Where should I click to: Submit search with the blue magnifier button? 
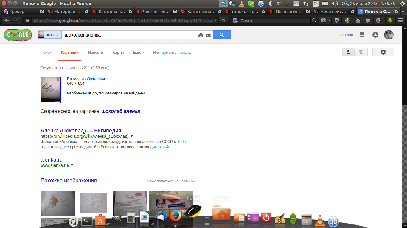[222, 35]
